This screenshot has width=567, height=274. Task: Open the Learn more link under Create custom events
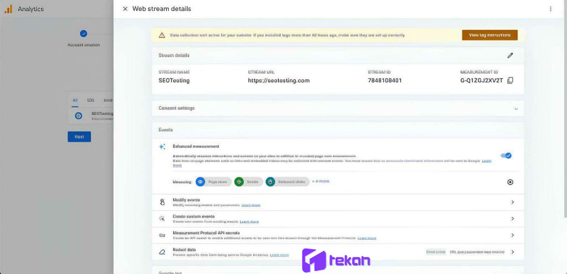(x=249, y=222)
